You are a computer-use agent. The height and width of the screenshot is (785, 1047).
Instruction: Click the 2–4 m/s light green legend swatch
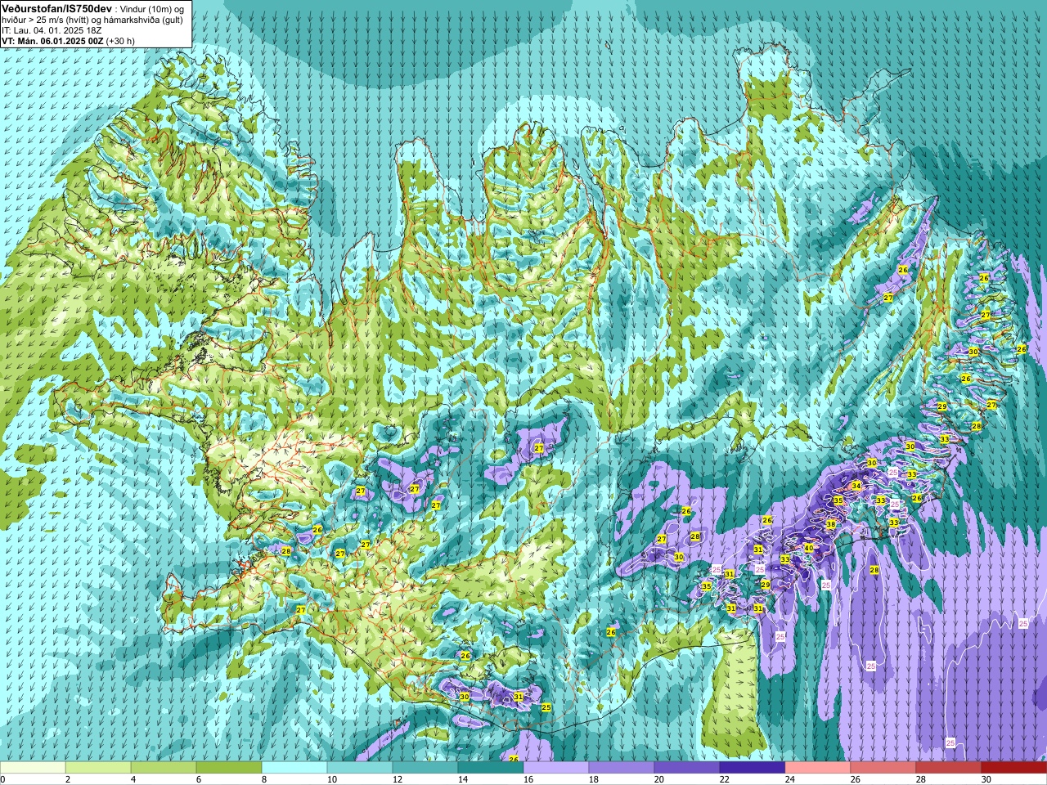click(98, 769)
